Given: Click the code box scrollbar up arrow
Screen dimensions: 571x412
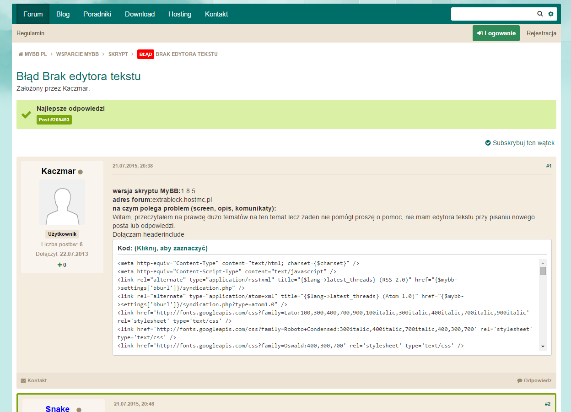Looking at the screenshot, I should coord(543,263).
